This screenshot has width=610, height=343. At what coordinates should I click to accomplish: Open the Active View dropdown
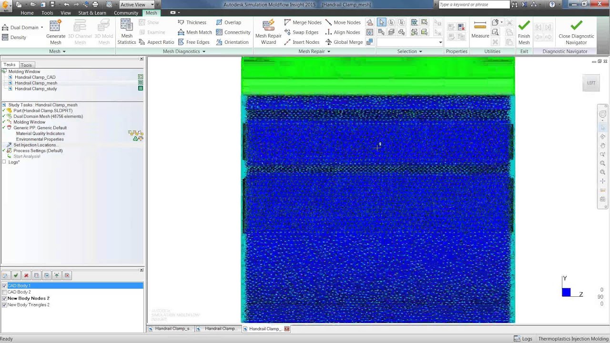137,4
